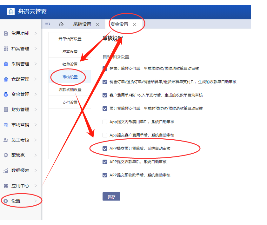Select 开单结算设置 in the settings list
The height and width of the screenshot is (225, 267).
(70, 39)
